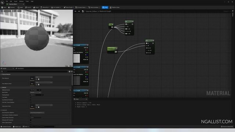Collapse the Advanced section
The image size is (235, 132).
click(x=1, y=110)
